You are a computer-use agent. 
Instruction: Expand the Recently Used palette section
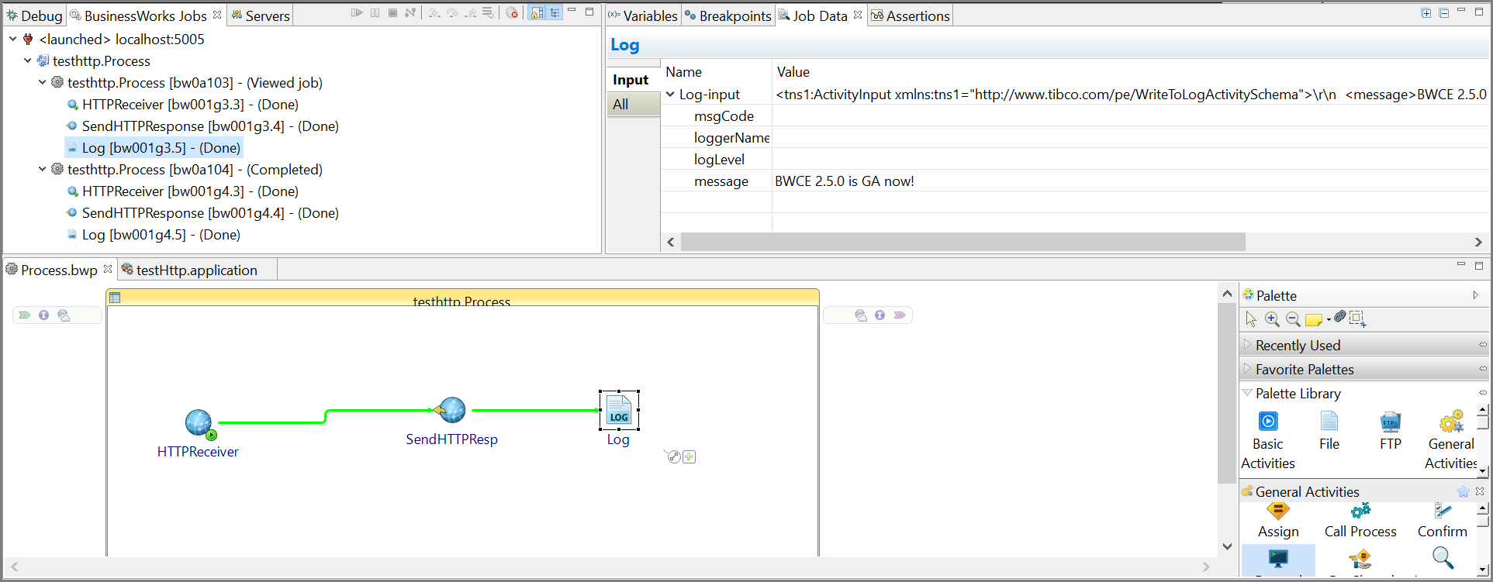[x=1298, y=346]
